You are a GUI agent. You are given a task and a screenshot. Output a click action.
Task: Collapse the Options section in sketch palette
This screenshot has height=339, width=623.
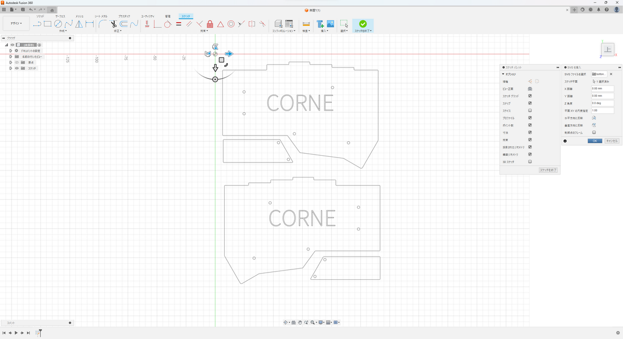503,74
